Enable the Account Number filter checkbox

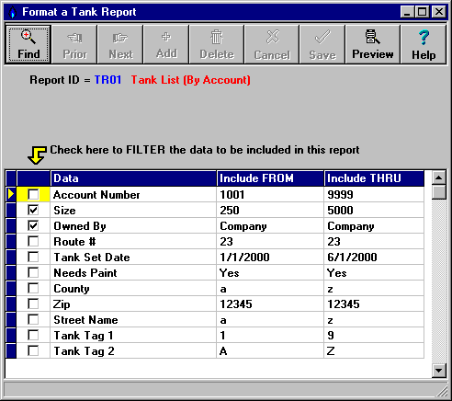click(x=33, y=194)
